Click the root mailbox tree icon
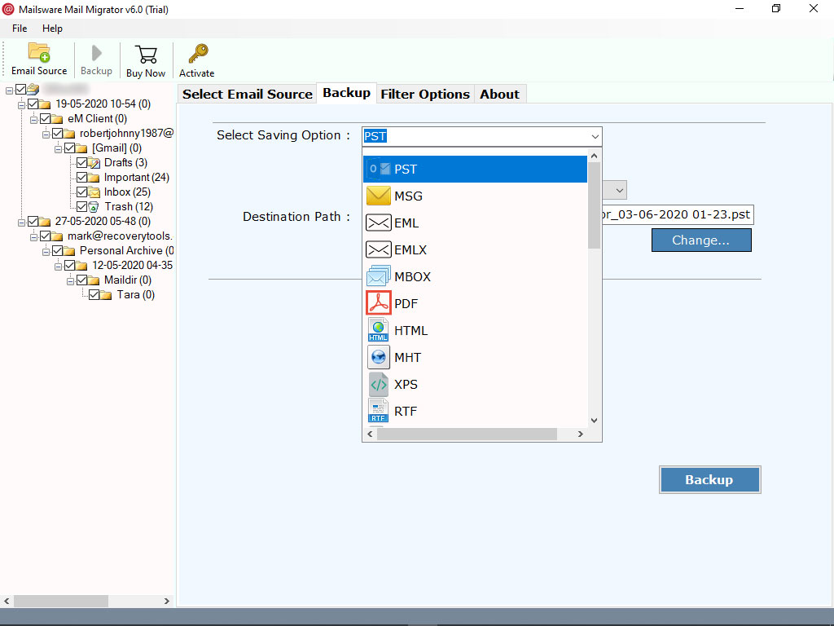The image size is (834, 626). 33,89
